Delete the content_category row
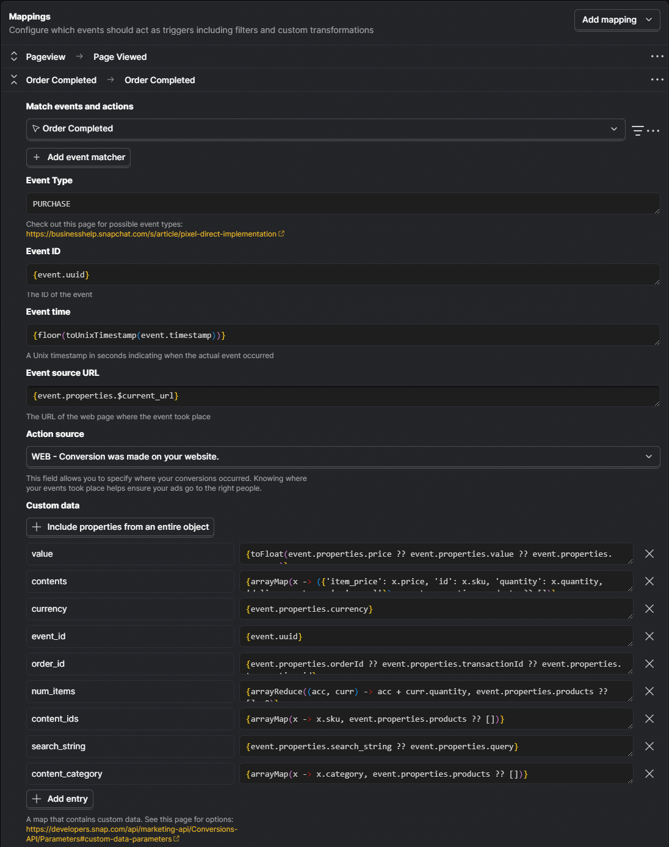 tap(649, 774)
